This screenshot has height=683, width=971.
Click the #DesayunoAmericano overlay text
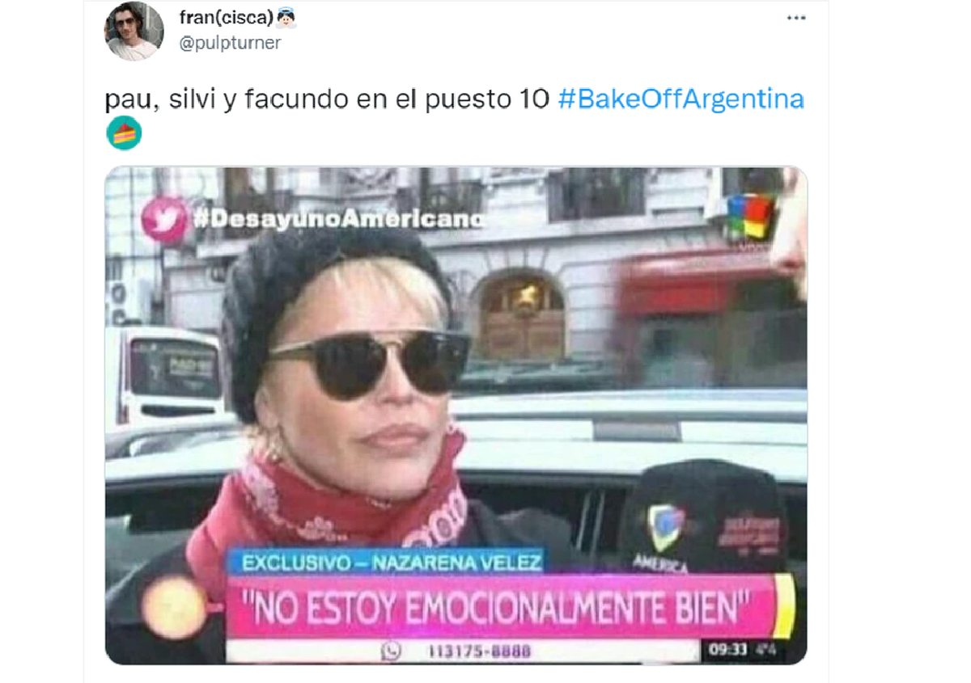(x=339, y=218)
